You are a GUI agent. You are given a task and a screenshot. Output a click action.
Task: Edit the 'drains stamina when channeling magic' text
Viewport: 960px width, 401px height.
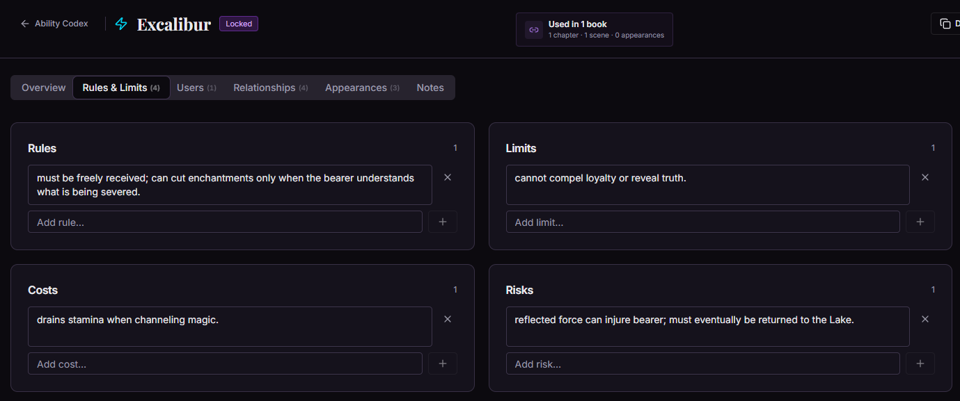[230, 327]
